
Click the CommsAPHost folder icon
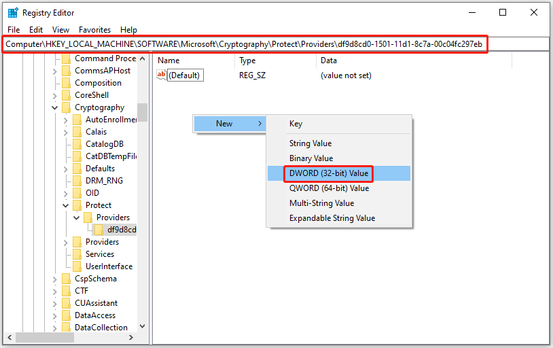click(x=66, y=71)
